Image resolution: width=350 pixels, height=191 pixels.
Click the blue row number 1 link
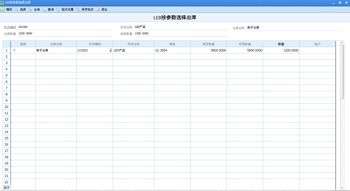(x=6, y=50)
